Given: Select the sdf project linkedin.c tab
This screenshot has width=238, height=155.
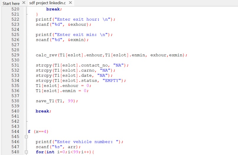Looking at the screenshot, I should (47, 3).
